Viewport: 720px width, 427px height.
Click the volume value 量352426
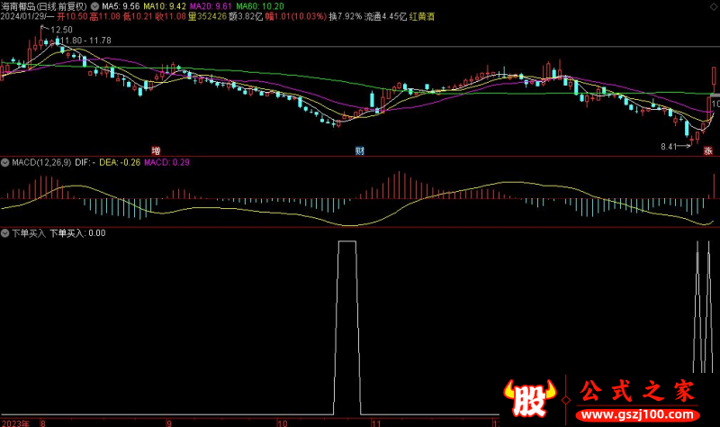tap(208, 16)
